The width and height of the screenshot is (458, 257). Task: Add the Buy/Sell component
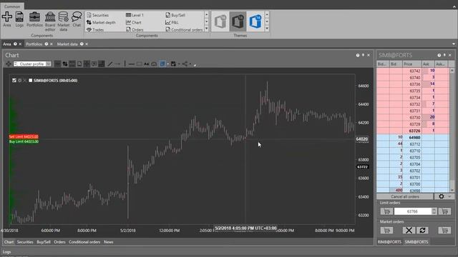[x=175, y=15]
